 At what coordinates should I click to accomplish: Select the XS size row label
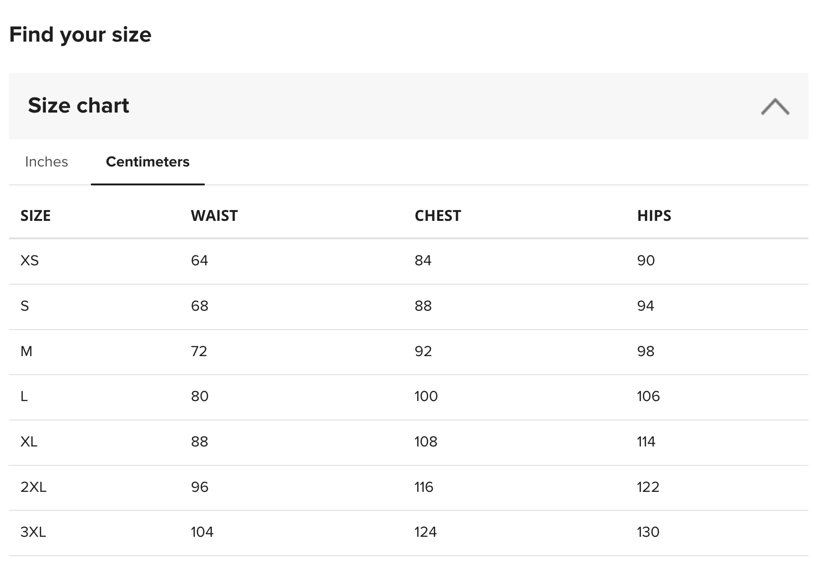[x=29, y=261]
